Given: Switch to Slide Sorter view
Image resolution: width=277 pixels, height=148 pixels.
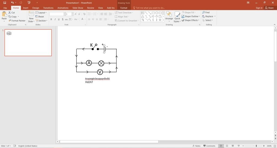Looking at the screenshot, I should pos(227,146).
